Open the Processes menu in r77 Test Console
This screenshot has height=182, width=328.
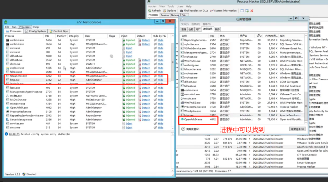(25, 27)
